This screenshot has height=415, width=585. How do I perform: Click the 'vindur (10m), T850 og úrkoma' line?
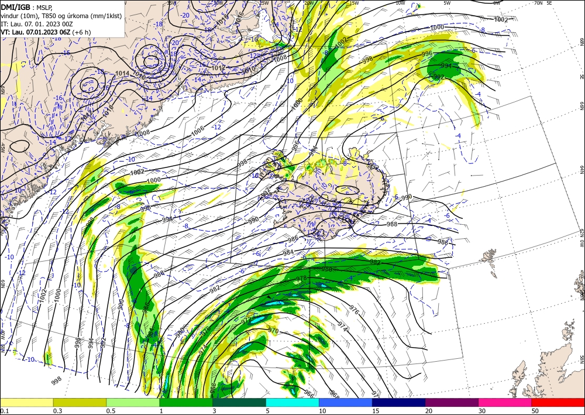[x=61, y=15]
